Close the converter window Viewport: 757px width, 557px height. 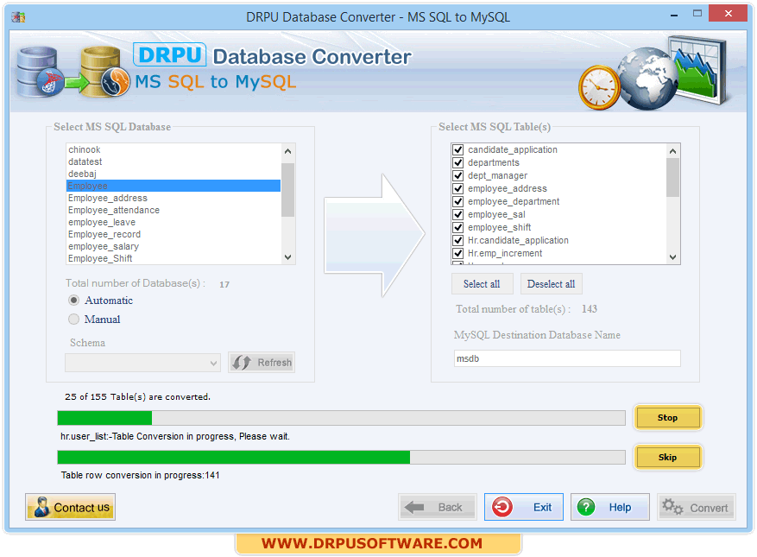coord(728,14)
